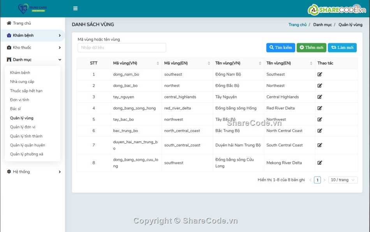Screen dimensions: 370x232
Task: Open Quản lý tỉnh thành submenu item
Action: tap(26, 136)
